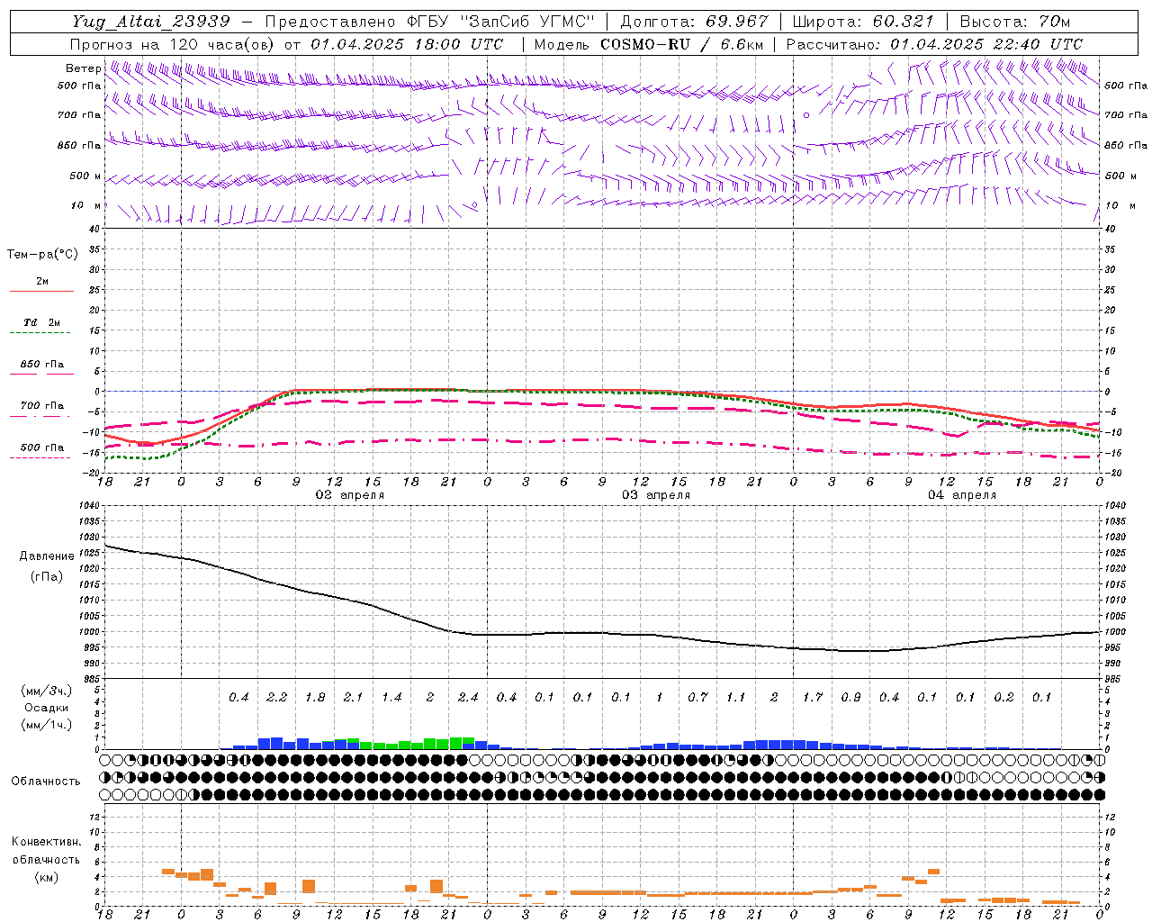Select the 2.1 precipitation total
This screenshot has height=922, width=1152.
tap(353, 697)
